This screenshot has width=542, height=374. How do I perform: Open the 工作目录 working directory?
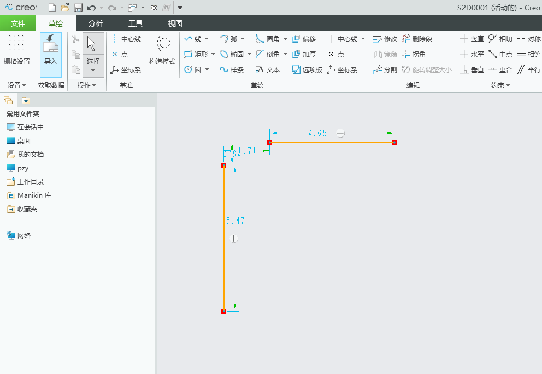pyautogui.click(x=26, y=182)
